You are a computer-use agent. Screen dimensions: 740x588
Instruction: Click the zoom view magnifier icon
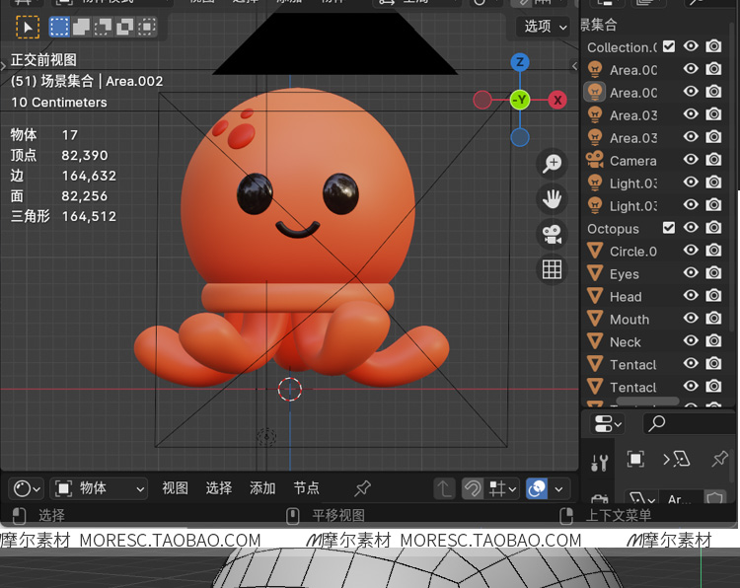[552, 164]
